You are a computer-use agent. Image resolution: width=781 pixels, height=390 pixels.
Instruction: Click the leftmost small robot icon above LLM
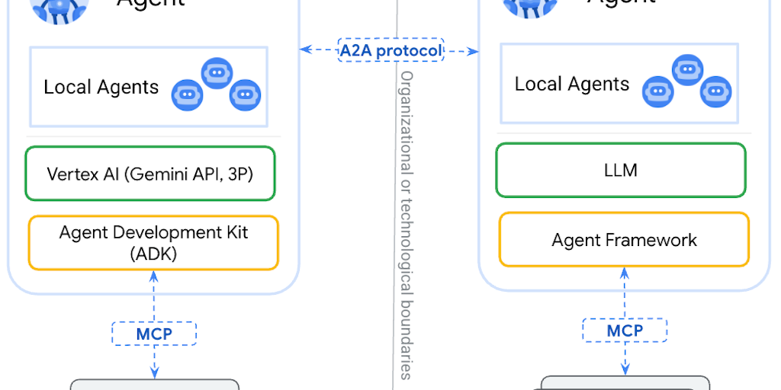click(x=658, y=92)
